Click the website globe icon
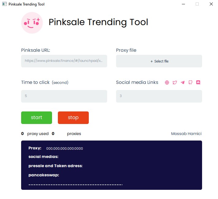This screenshot has width=218, height=199. click(167, 82)
